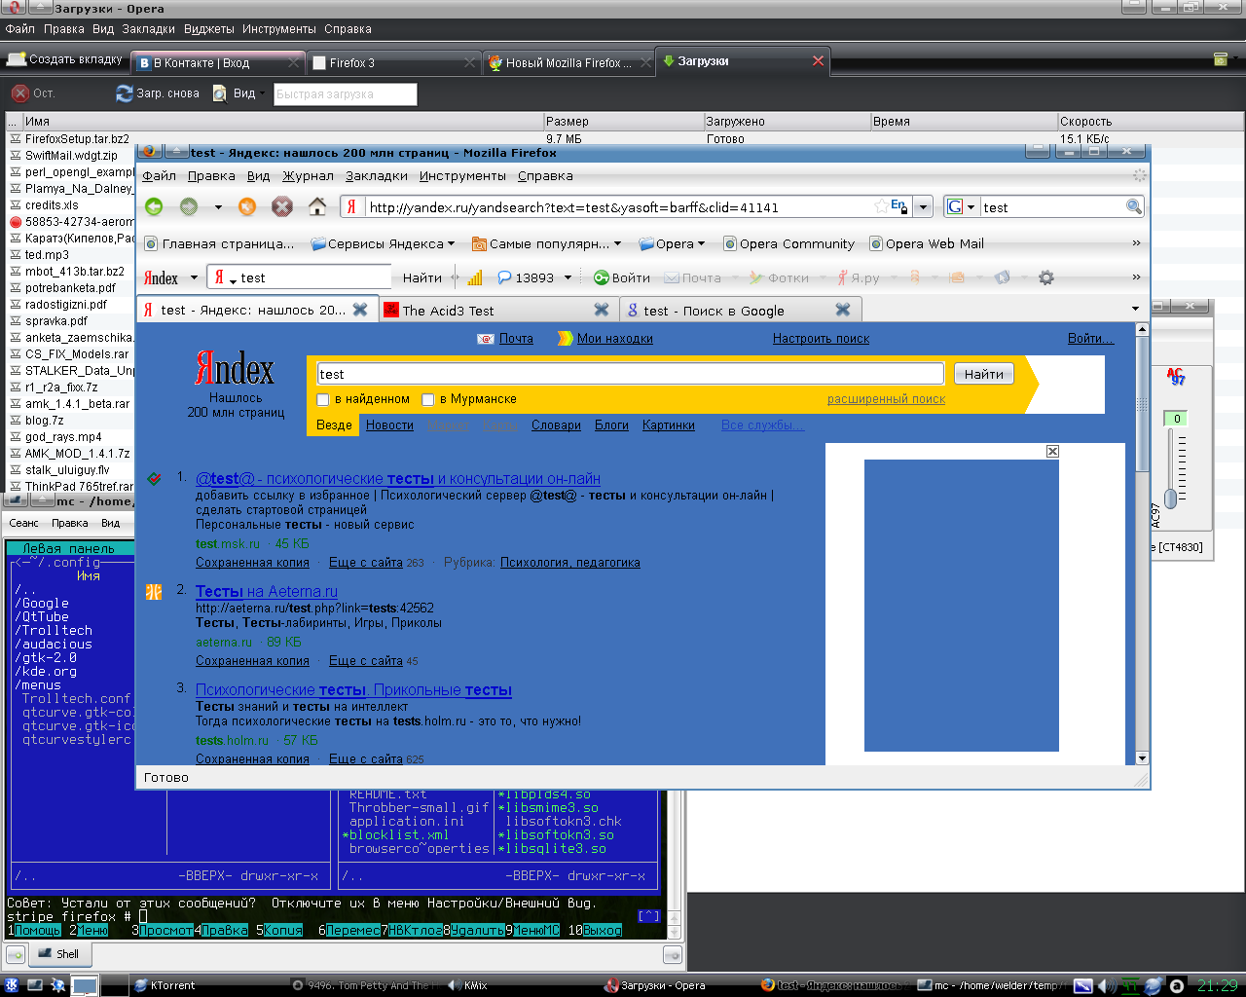Open Картинки search category

[x=669, y=425]
